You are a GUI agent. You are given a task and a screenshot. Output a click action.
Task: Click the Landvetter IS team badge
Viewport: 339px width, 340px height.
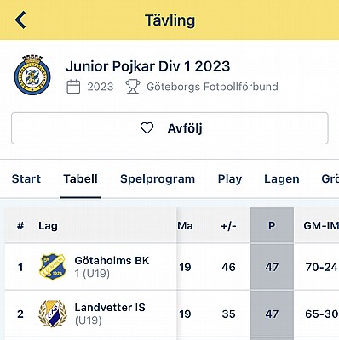coord(53,314)
